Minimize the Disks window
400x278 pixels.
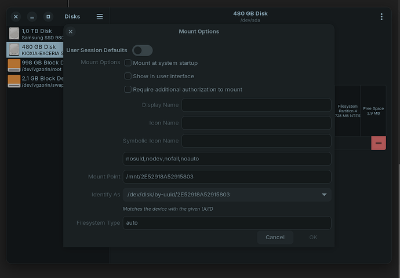[x=32, y=17]
